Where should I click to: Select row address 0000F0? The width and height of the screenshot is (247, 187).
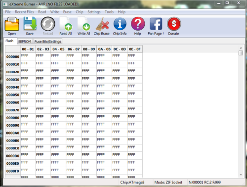(x=13, y=171)
